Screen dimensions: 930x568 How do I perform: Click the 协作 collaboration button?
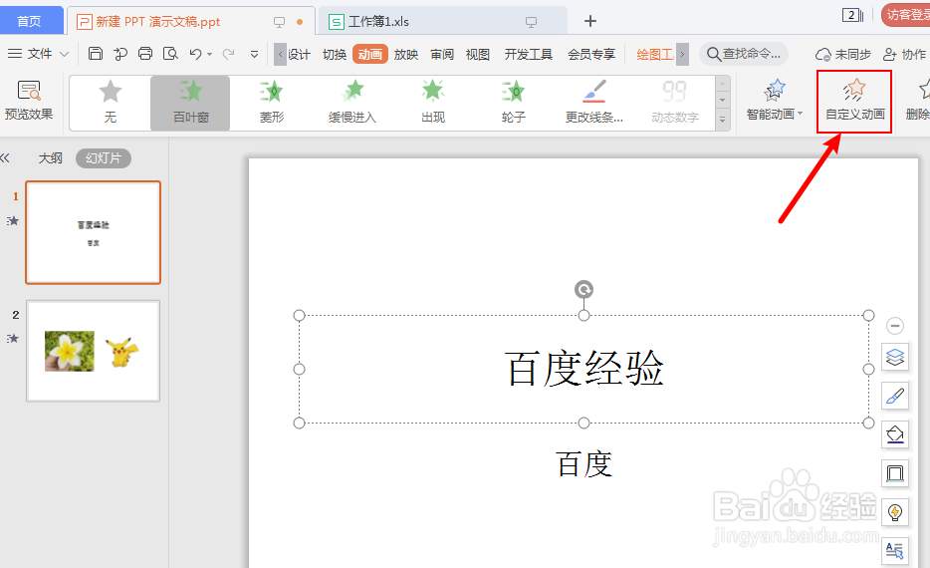(x=904, y=55)
